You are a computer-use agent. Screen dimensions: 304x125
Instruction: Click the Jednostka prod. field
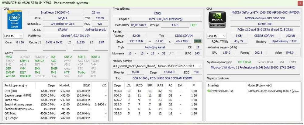tap(96, 30)
